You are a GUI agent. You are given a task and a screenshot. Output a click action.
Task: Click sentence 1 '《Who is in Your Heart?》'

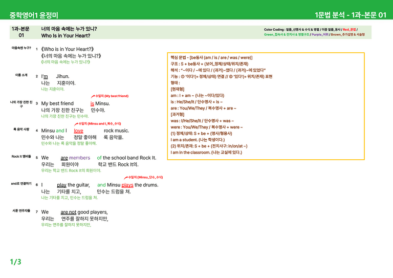[68, 49]
